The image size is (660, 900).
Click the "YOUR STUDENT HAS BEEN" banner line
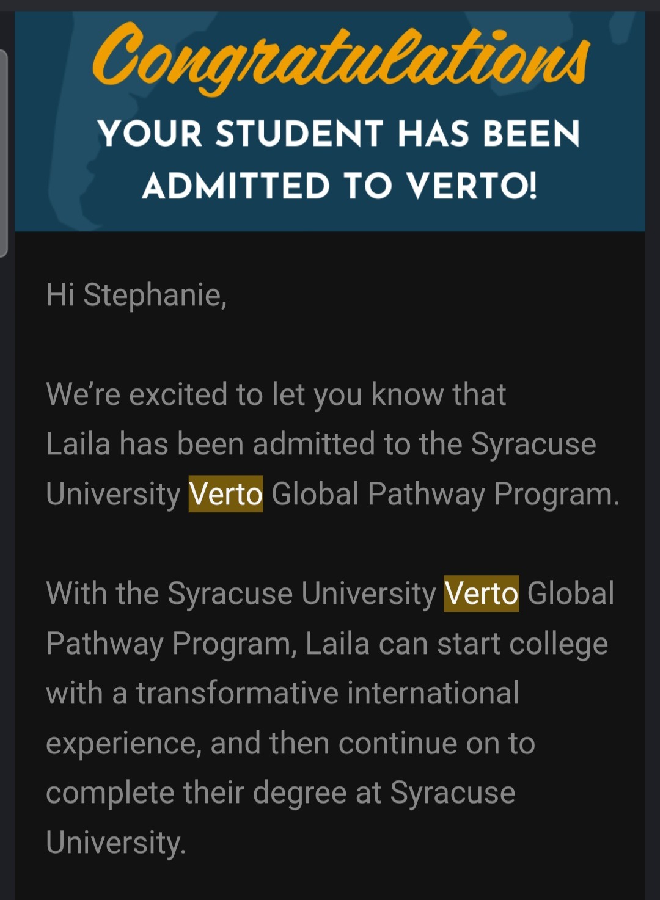point(339,134)
